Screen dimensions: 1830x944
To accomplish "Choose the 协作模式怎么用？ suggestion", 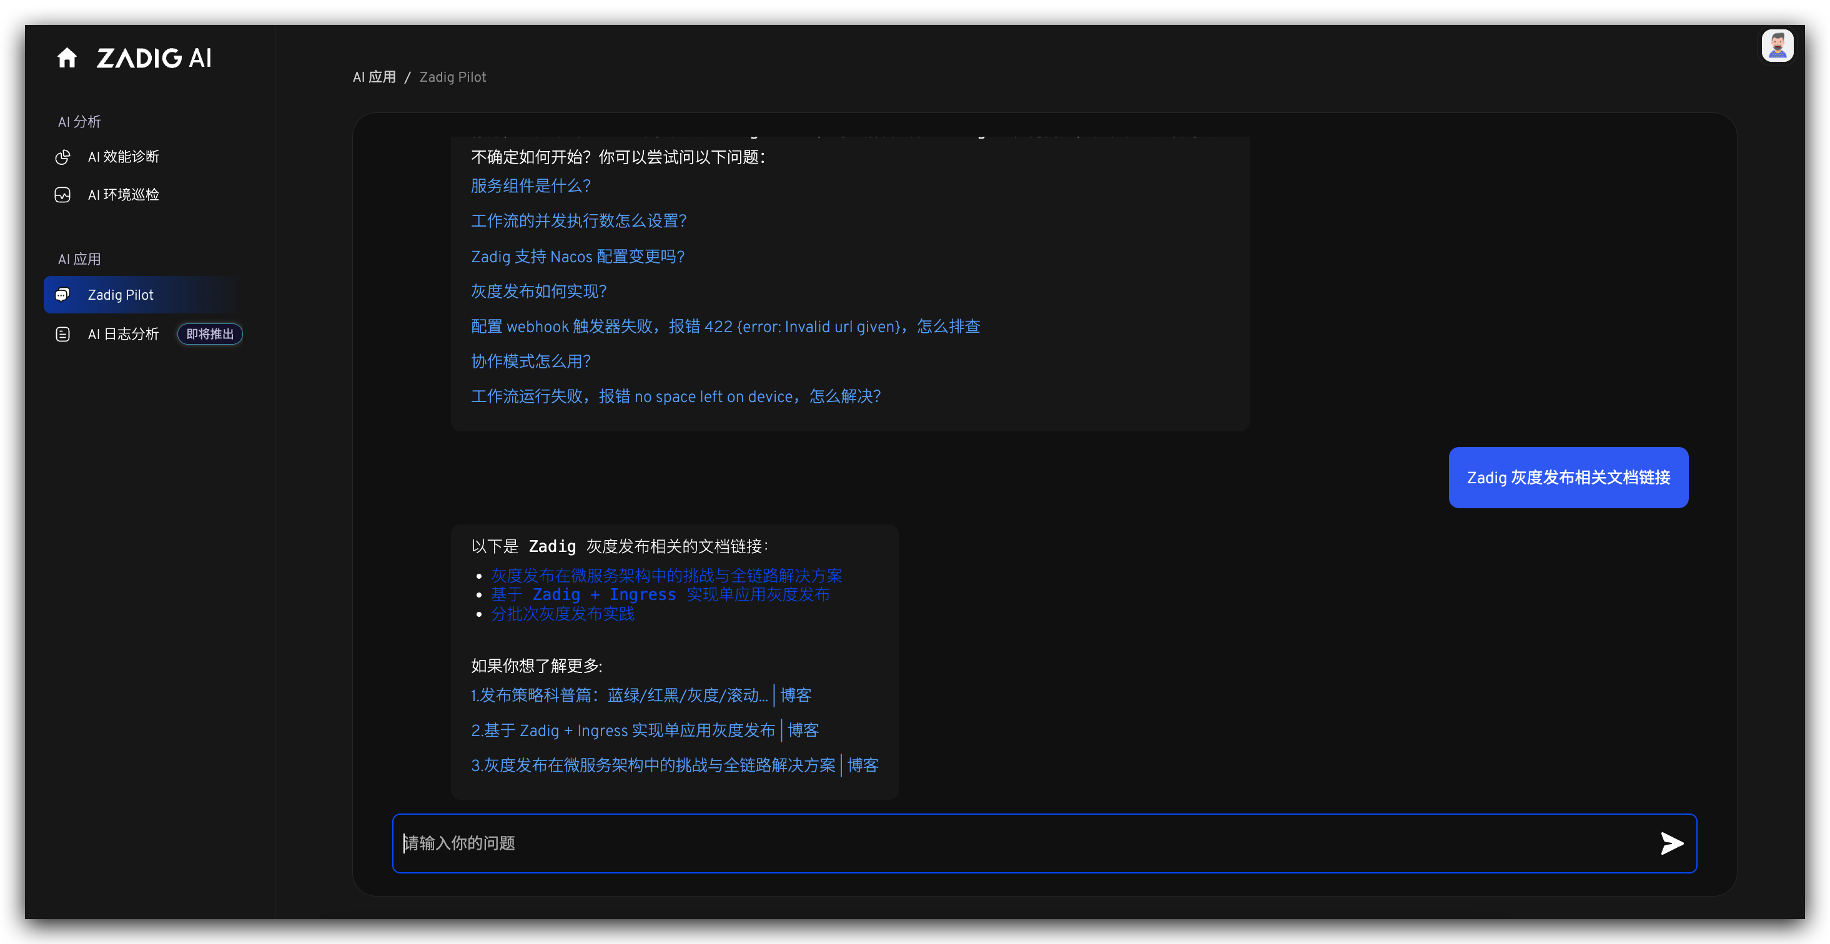I will pos(531,361).
